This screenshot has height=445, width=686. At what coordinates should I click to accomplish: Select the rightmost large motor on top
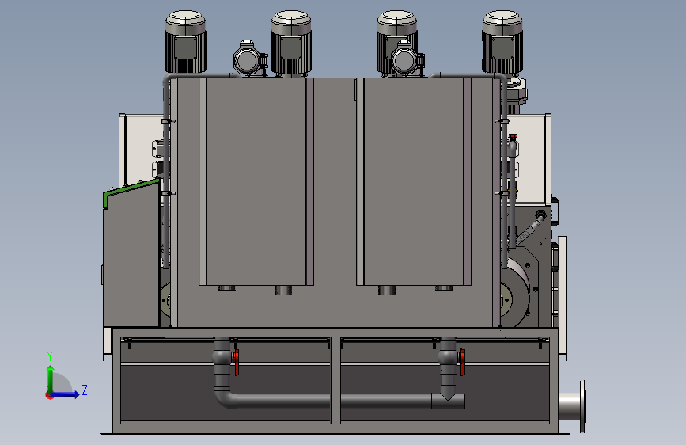(x=502, y=43)
